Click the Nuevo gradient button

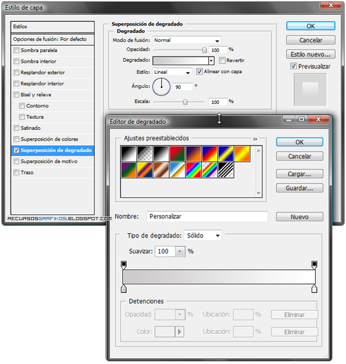tap(300, 217)
